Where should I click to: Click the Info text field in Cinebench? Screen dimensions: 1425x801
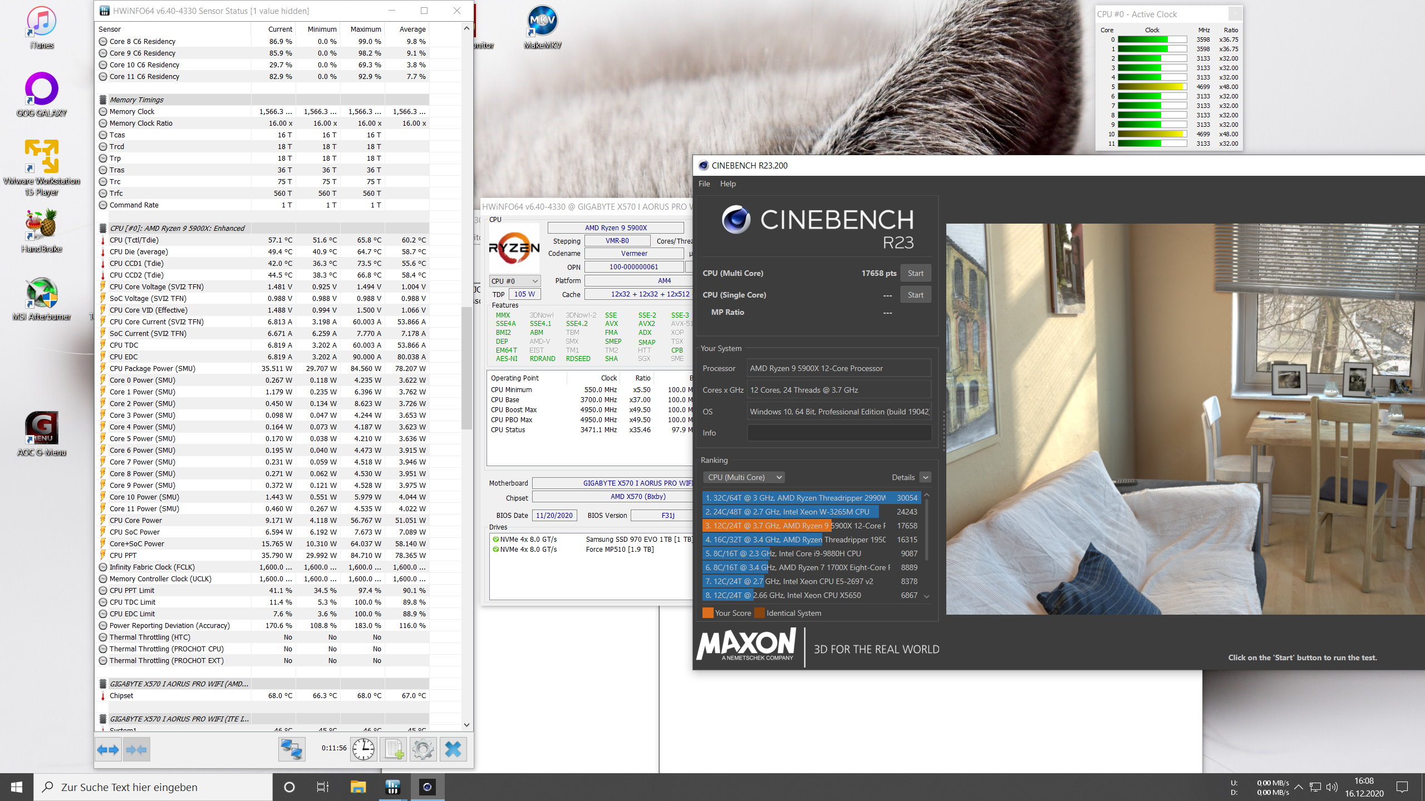839,433
